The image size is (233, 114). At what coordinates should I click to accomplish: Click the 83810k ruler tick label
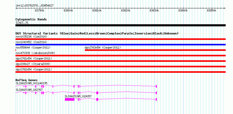click(97, 10)
